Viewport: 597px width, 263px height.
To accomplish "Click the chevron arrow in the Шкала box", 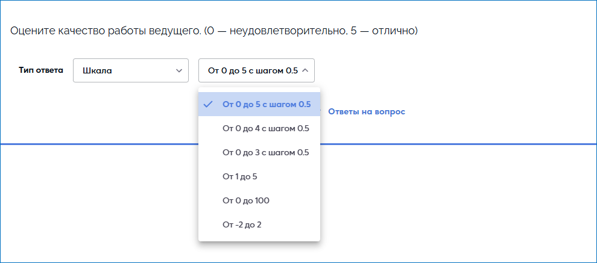I will coord(178,70).
